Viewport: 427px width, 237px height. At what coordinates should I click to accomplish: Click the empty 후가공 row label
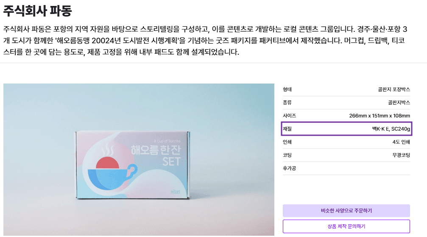(x=289, y=168)
